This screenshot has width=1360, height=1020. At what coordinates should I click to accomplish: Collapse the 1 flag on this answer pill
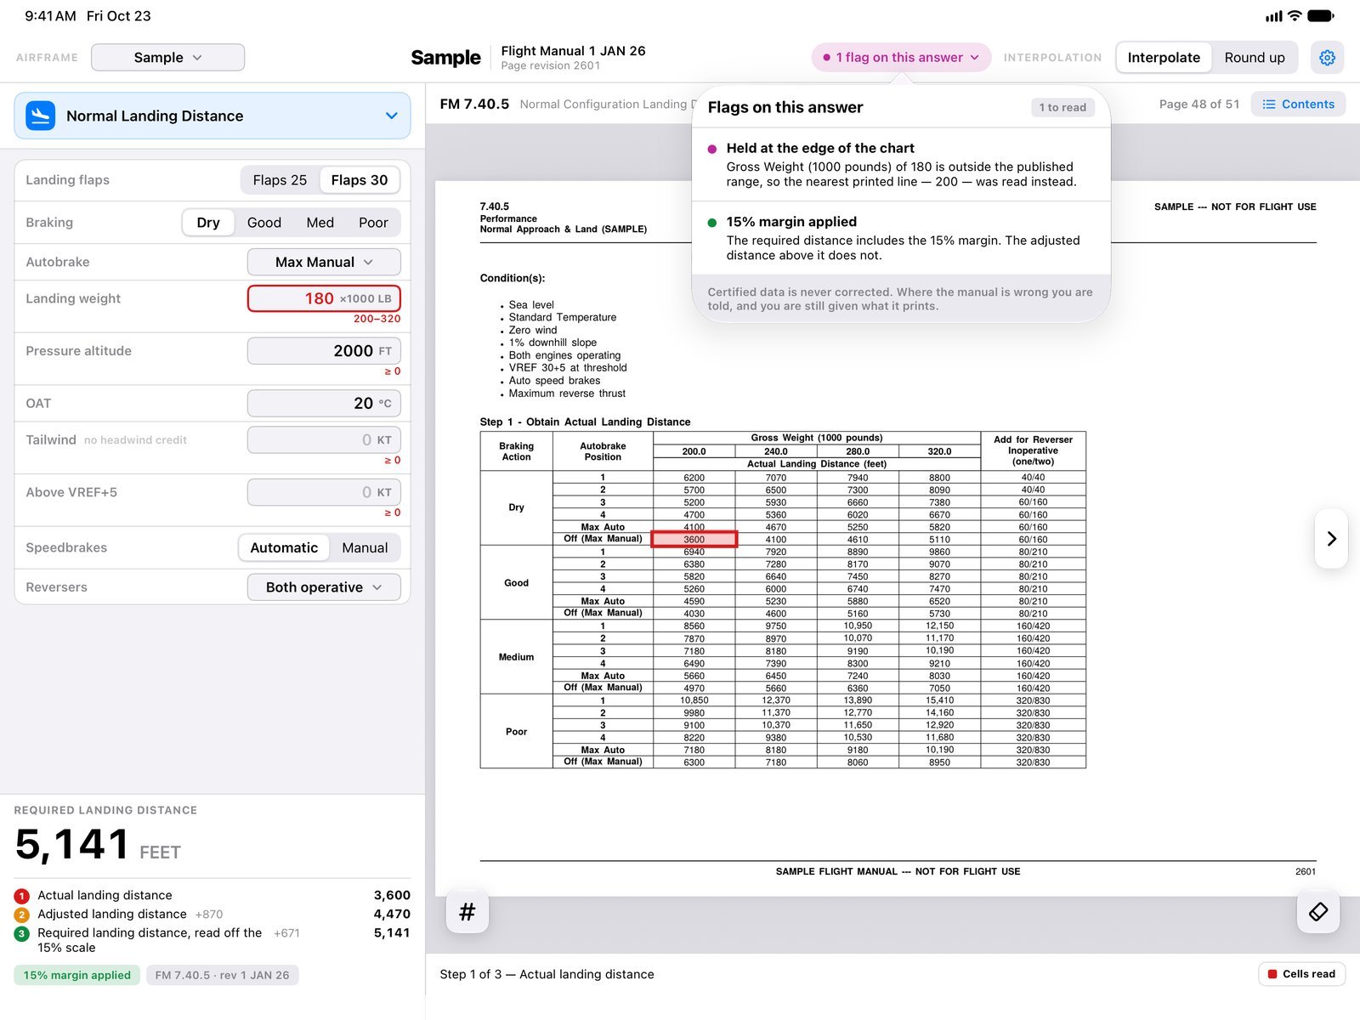point(901,57)
